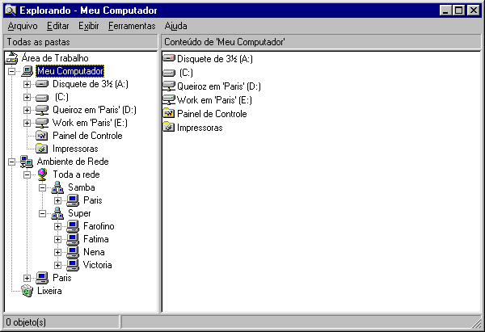Collapse the Meu Computador tree node

pyautogui.click(x=12, y=71)
